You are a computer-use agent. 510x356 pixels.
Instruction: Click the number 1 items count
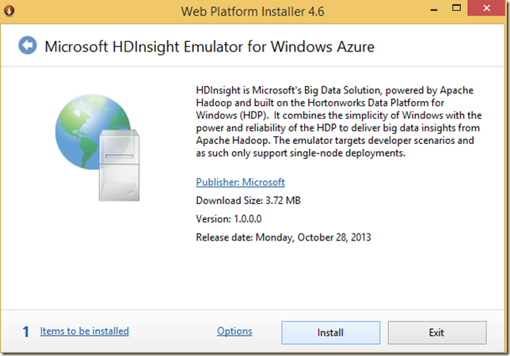(25, 331)
